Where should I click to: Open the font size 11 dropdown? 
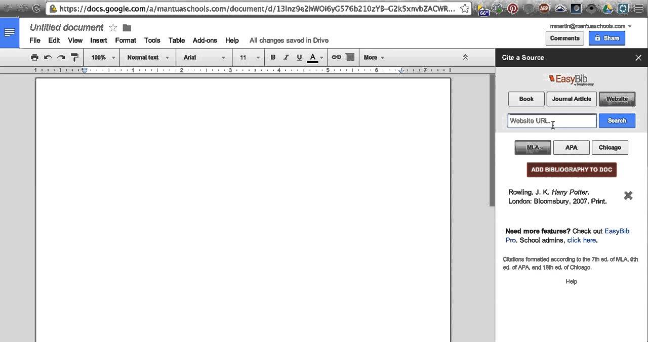tap(250, 58)
